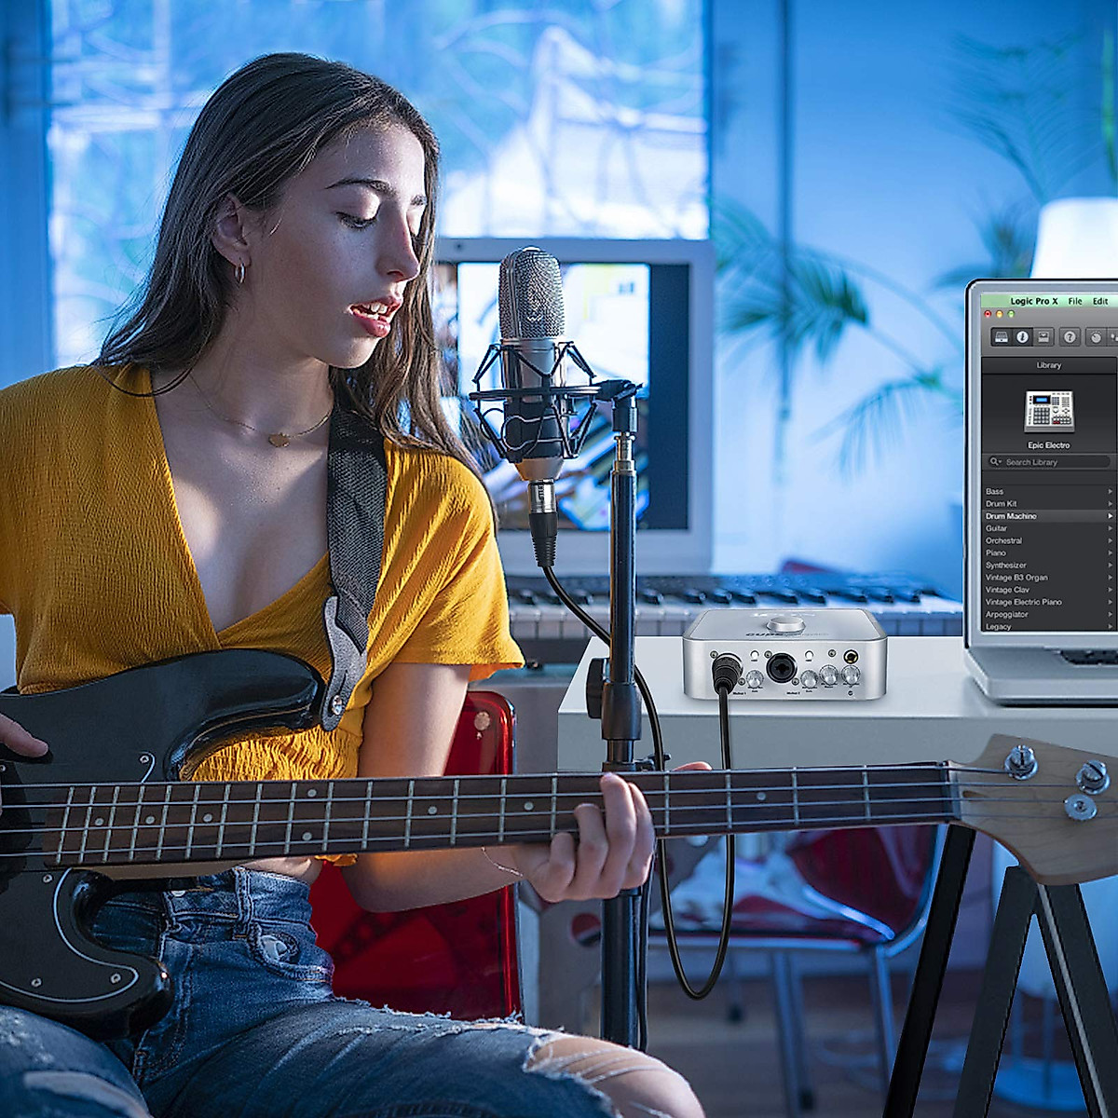The width and height of the screenshot is (1118, 1118).
Task: Open the File menu
Action: point(1075,301)
